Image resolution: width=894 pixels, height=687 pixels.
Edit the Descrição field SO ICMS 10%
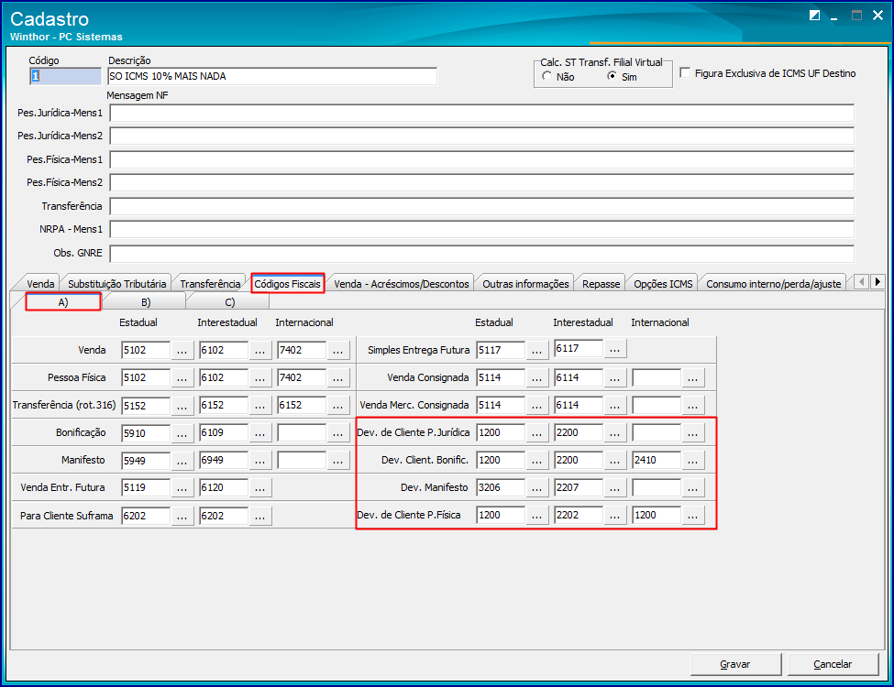coord(272,76)
